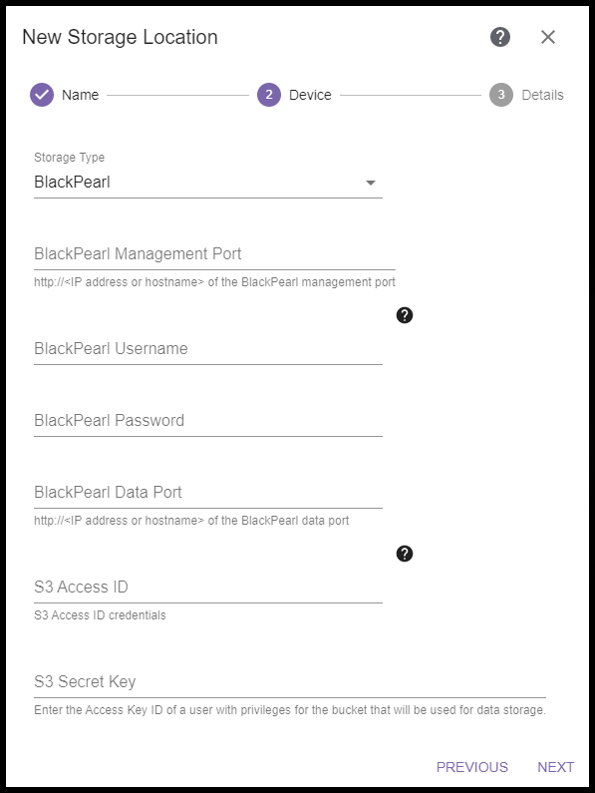The width and height of the screenshot is (595, 793).
Task: Close the New Storage Location dialog
Action: click(x=548, y=37)
